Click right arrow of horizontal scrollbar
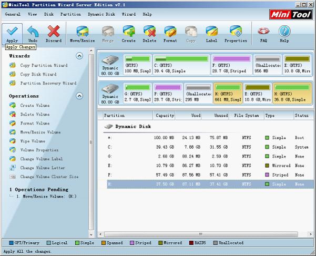 click(311, 234)
